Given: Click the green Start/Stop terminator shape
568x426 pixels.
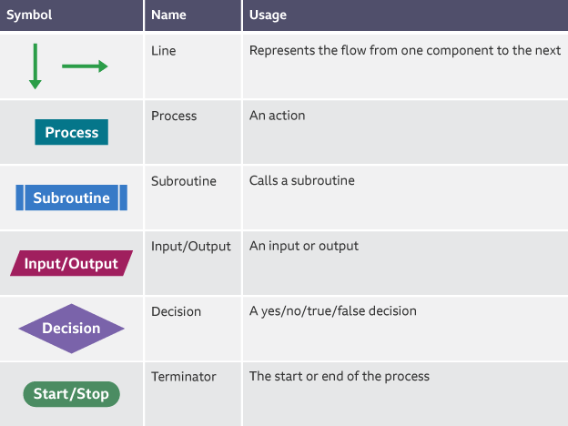Looking at the screenshot, I should [71, 394].
